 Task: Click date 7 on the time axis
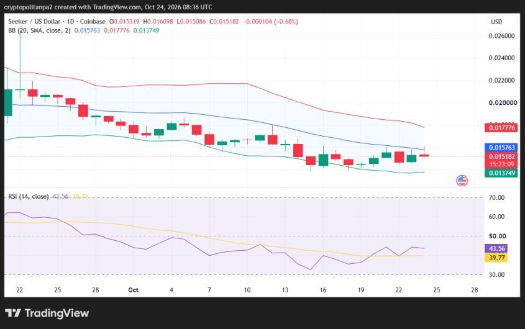coord(209,290)
